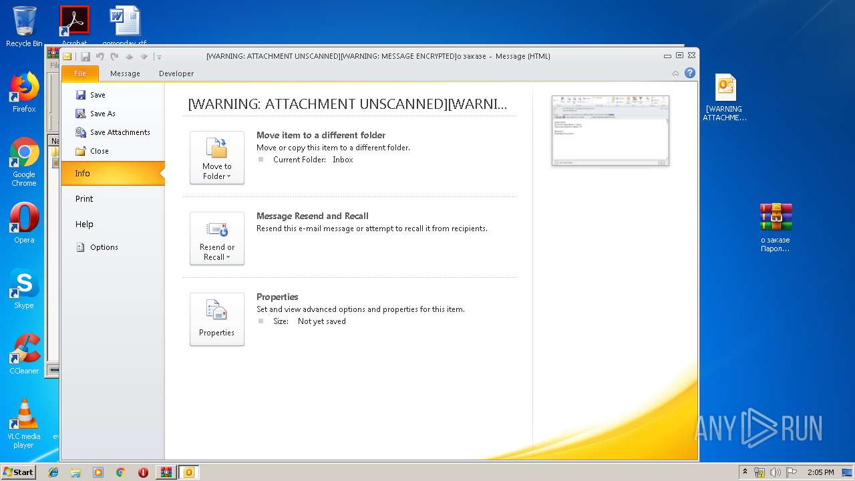This screenshot has width=855, height=481.
Task: Select the WinRAR archive 'о заказе' desktop icon
Action: (x=775, y=228)
